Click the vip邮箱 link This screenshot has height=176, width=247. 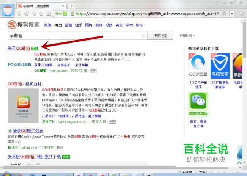(x=63, y=116)
